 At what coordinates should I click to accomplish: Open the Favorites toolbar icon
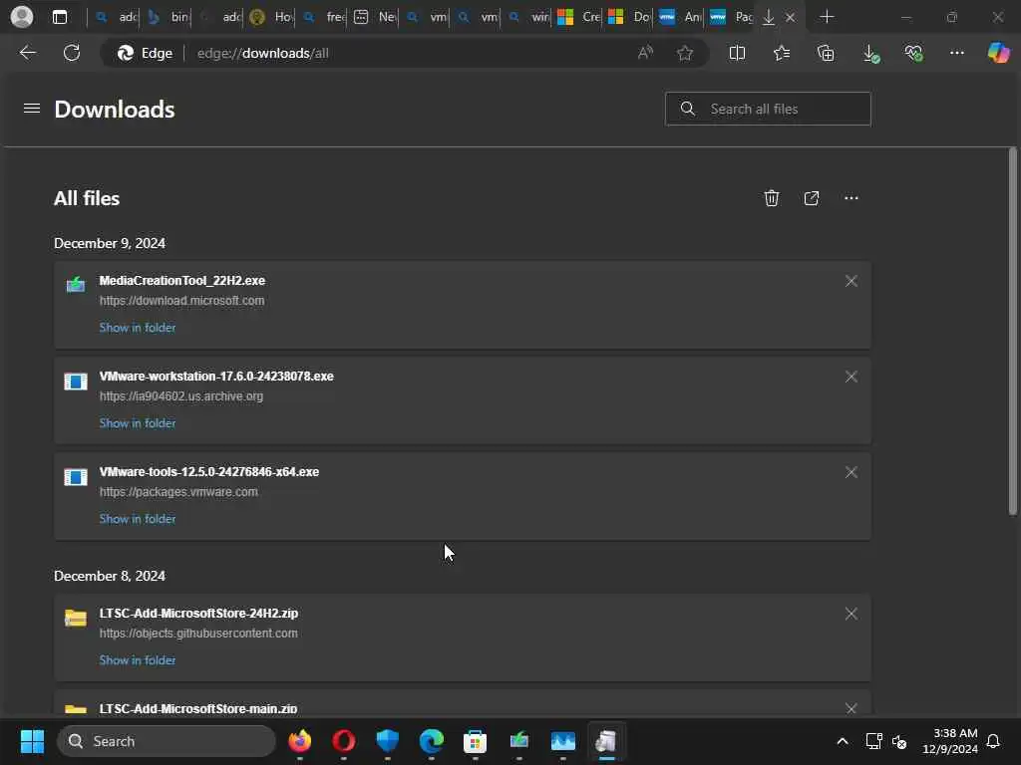coord(782,53)
